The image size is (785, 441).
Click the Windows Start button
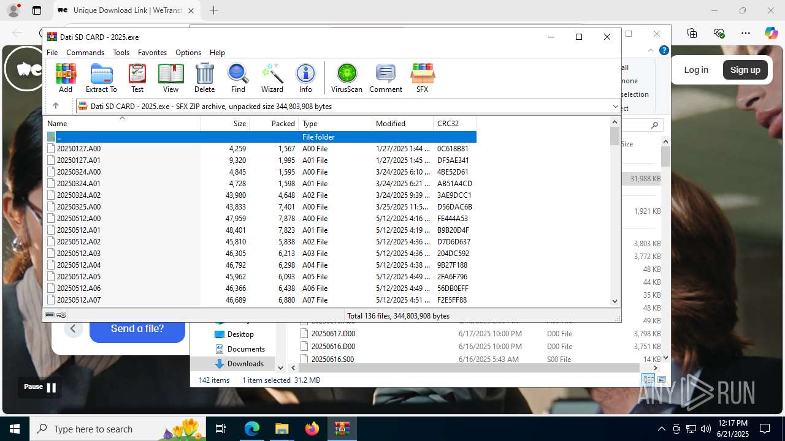[15, 429]
